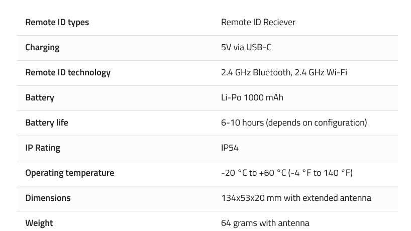Image resolution: width=411 pixels, height=231 pixels.
Task: Click the 'Operating temperature' row label
Action: click(70, 173)
